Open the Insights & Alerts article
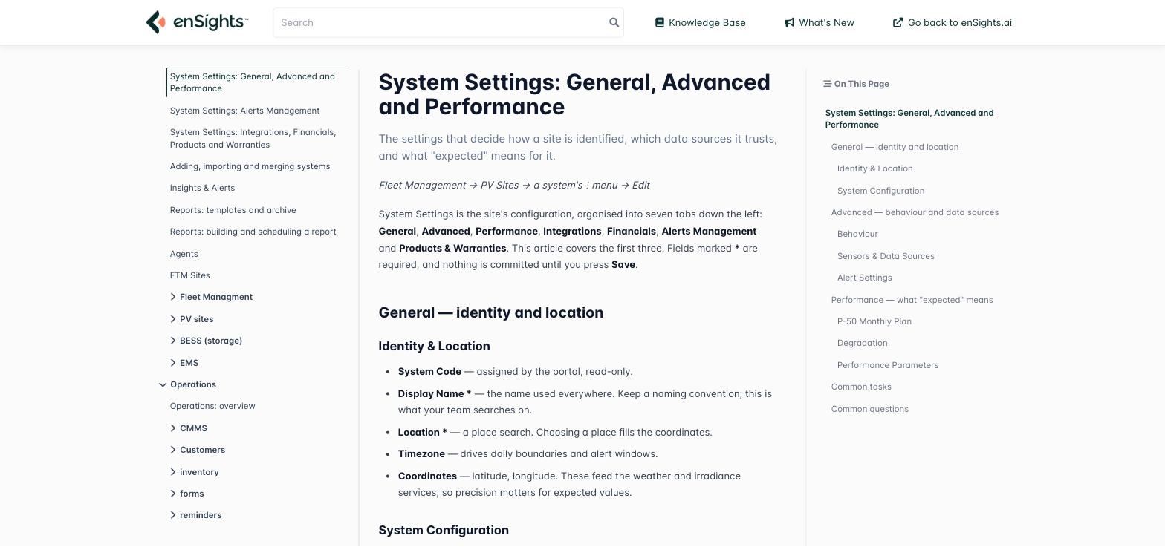The image size is (1165, 547). tap(202, 188)
